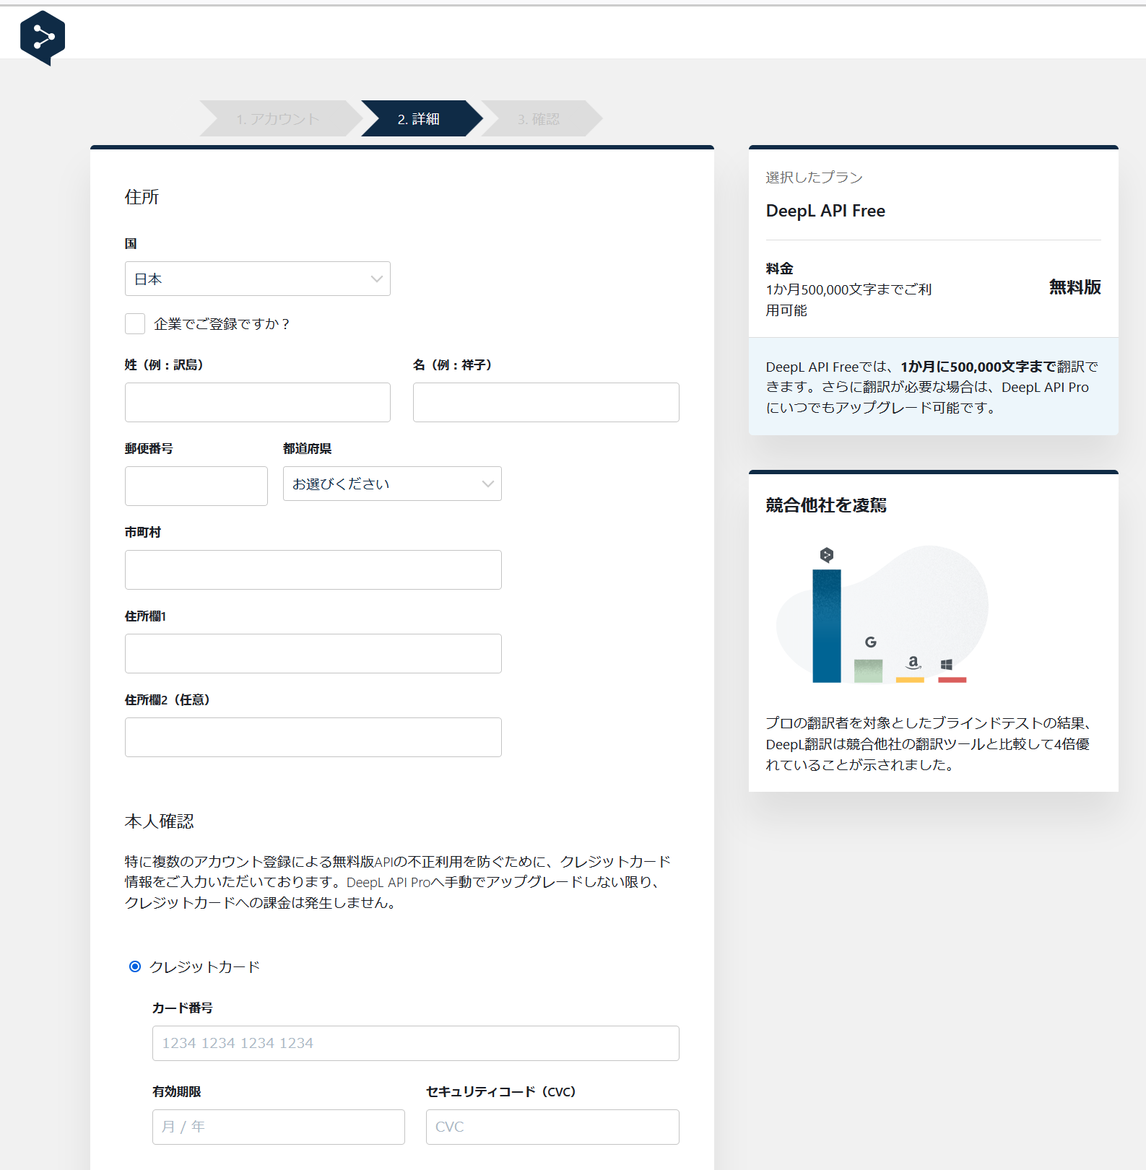The width and height of the screenshot is (1146, 1170).
Task: Click the DeepL icon above chart bar
Action: pos(827,554)
